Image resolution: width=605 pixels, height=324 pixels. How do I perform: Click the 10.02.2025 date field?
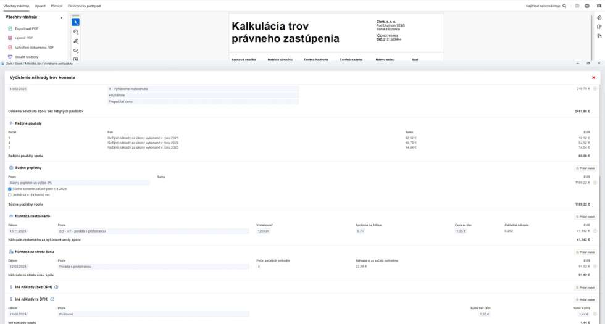[x=18, y=89]
